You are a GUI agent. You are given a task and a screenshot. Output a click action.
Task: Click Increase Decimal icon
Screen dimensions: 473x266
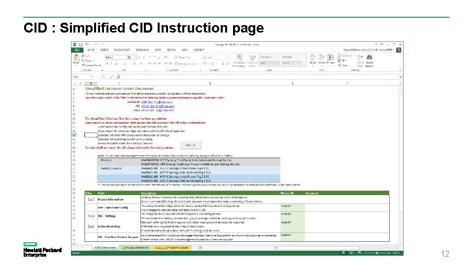pyautogui.click(x=223, y=64)
